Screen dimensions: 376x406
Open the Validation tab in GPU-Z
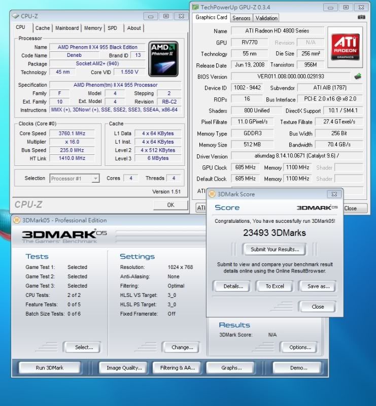266,18
